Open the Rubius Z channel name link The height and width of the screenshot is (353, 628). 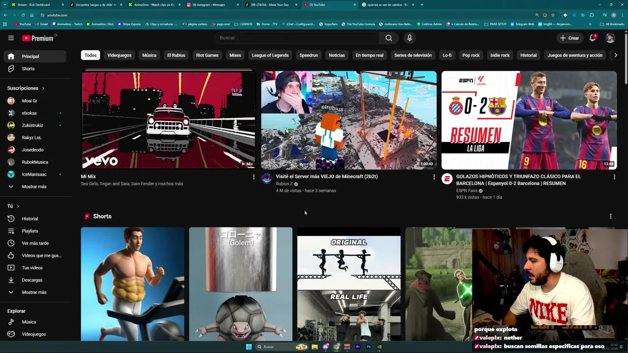coord(284,184)
